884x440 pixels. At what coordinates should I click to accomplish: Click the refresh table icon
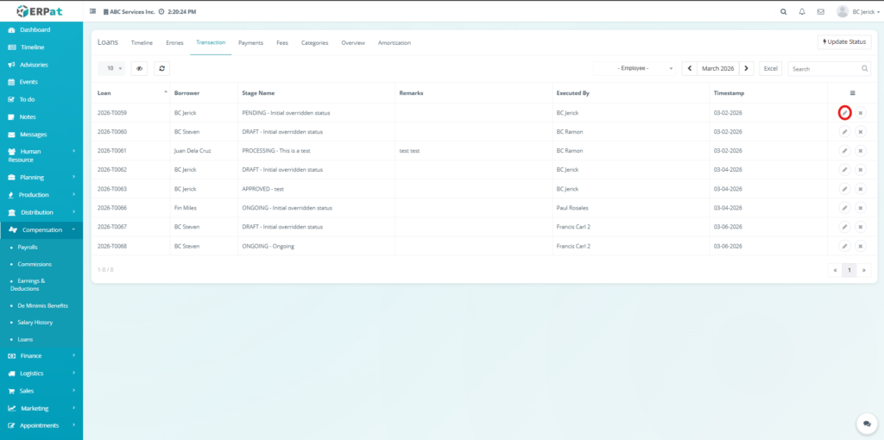[162, 68]
